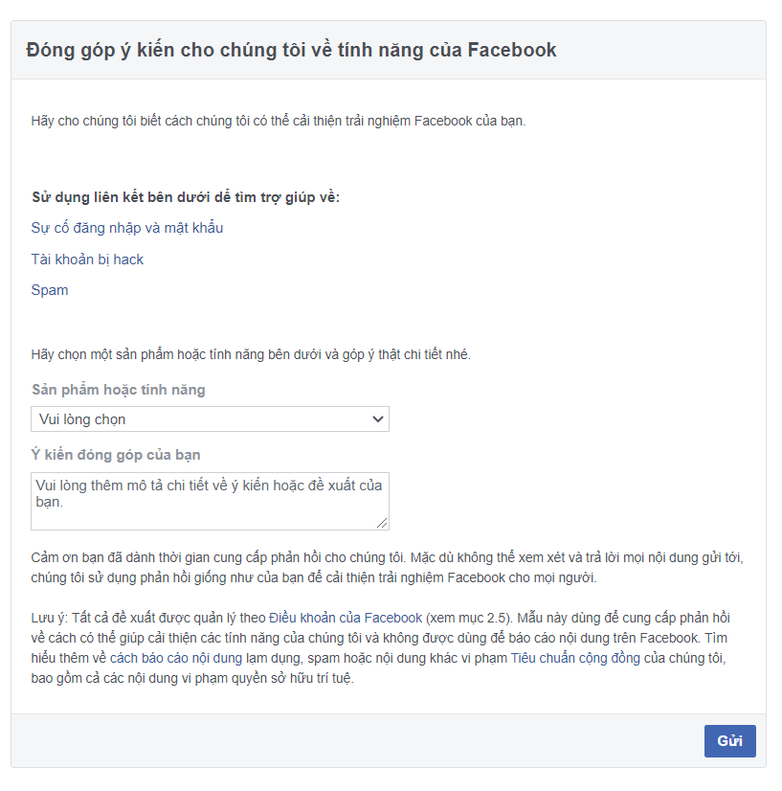The width and height of the screenshot is (782, 791).
Task: Click the 'Hãy chọn một sản phẩm' instruction text
Action: pyautogui.click(x=251, y=354)
